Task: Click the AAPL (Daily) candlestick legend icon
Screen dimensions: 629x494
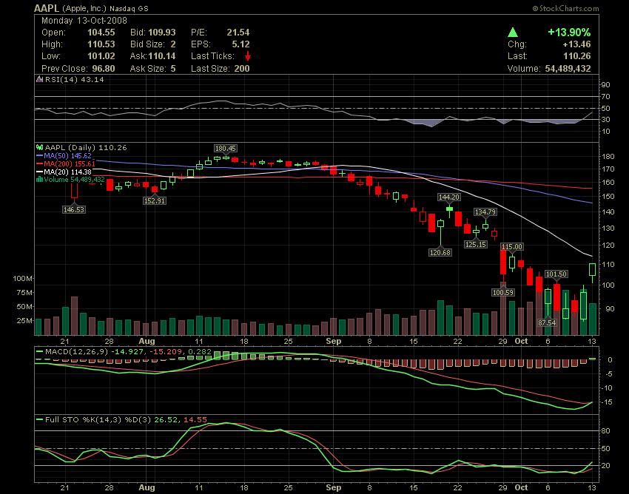Action: (x=39, y=148)
